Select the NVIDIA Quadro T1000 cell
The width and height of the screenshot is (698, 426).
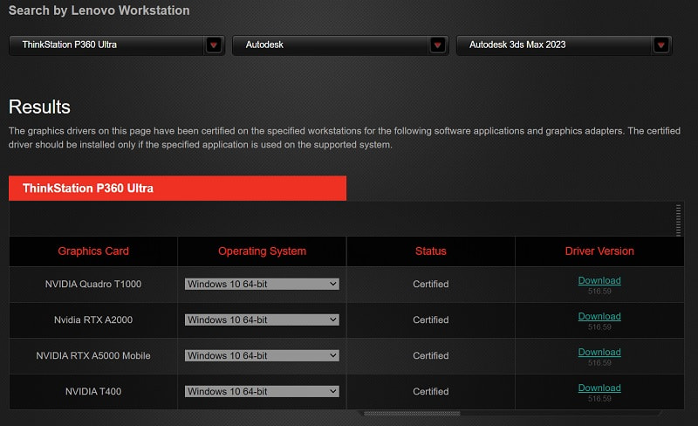point(93,285)
